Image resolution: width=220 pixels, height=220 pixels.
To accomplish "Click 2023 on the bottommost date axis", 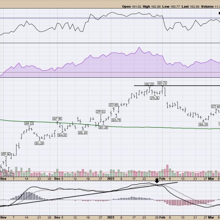I will tap(111, 217).
